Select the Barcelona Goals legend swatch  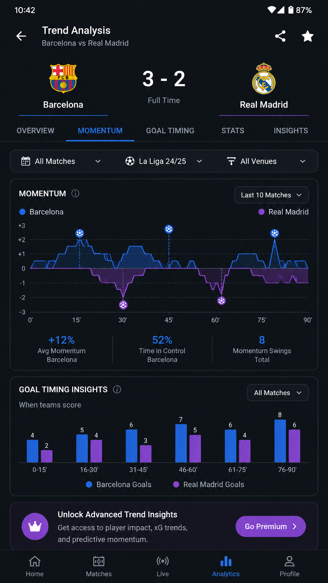[89, 484]
